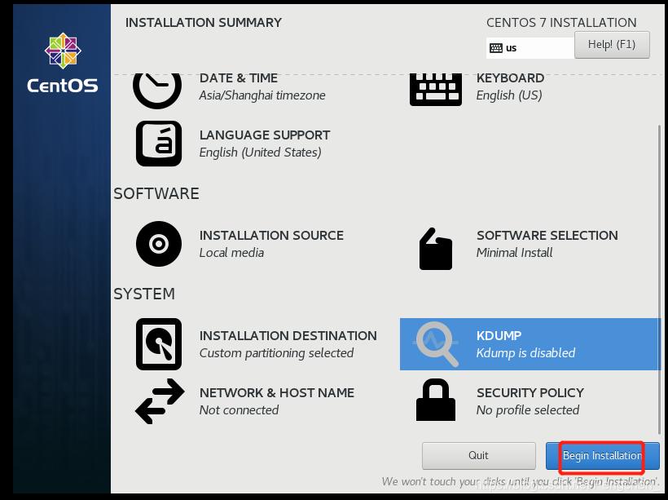
Task: Click 'Asia/Shanghai timezone' text
Action: [262, 95]
